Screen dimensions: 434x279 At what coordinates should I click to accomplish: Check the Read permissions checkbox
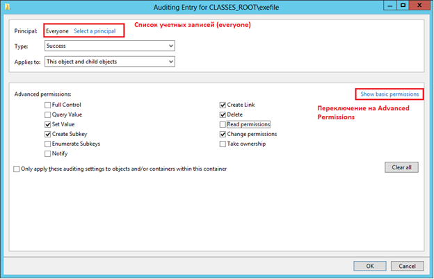[223, 125]
